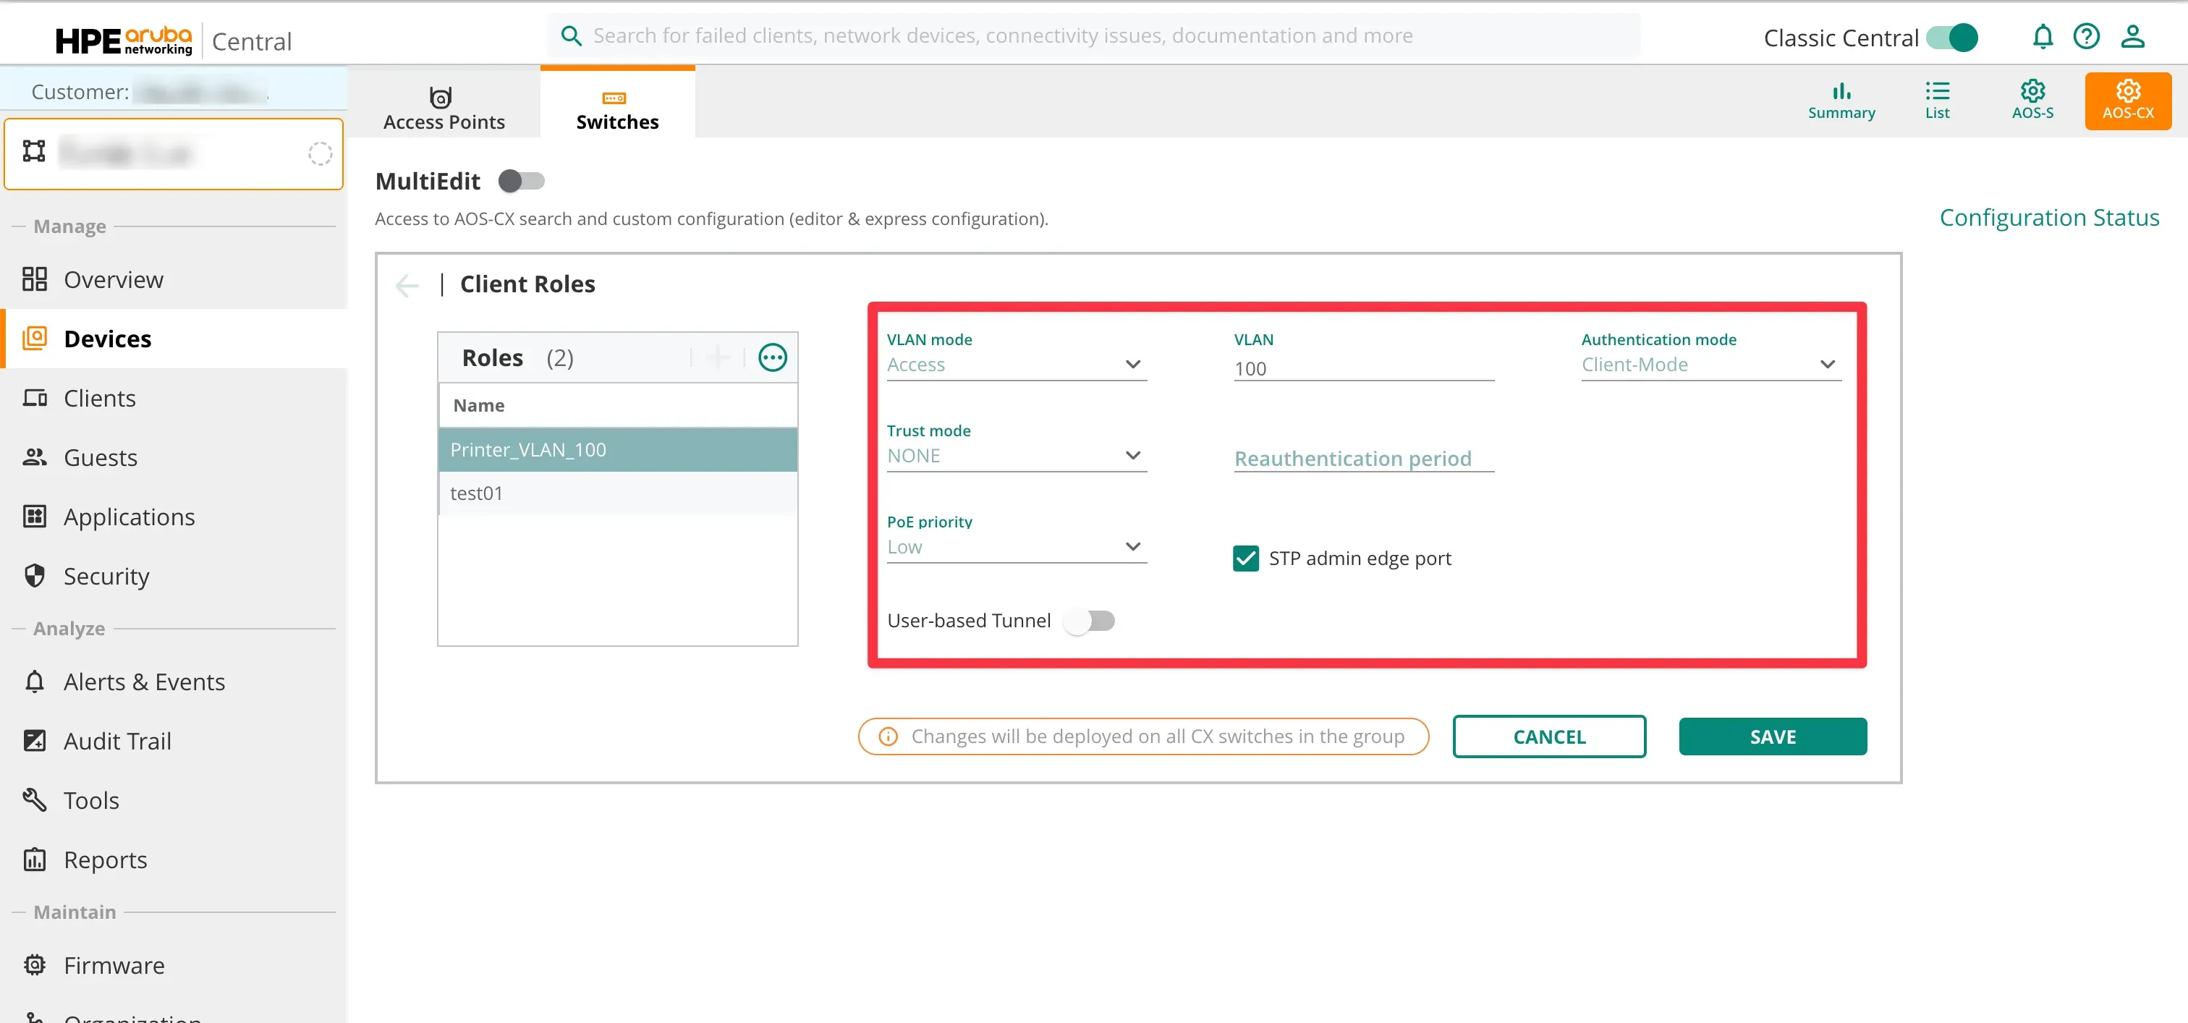2188x1023 pixels.
Task: Click the user profile icon
Action: click(2132, 36)
